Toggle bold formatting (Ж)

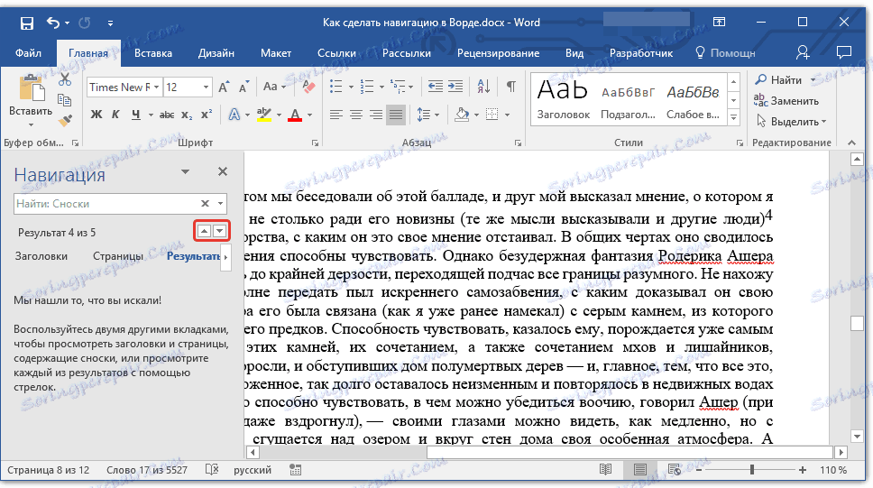pos(96,115)
